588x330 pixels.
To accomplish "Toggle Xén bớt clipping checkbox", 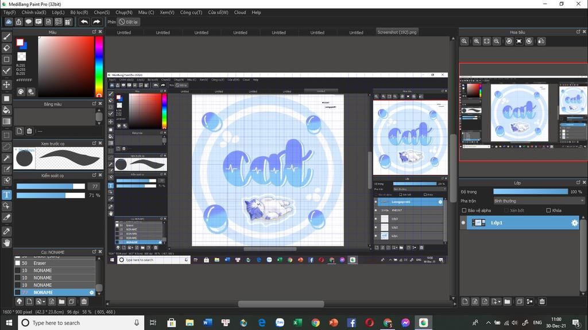I will point(506,211).
